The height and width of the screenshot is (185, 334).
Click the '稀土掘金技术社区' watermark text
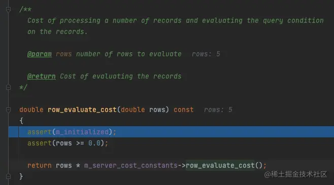tap(299, 174)
